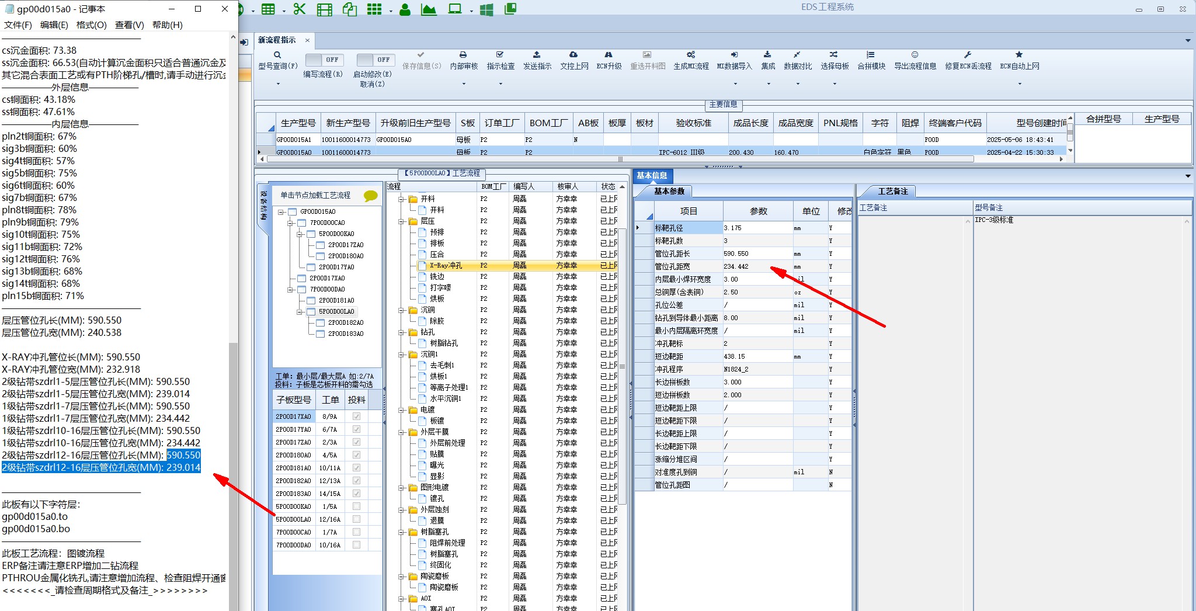Open the 内部审核 dropdown arrow

coord(464,84)
